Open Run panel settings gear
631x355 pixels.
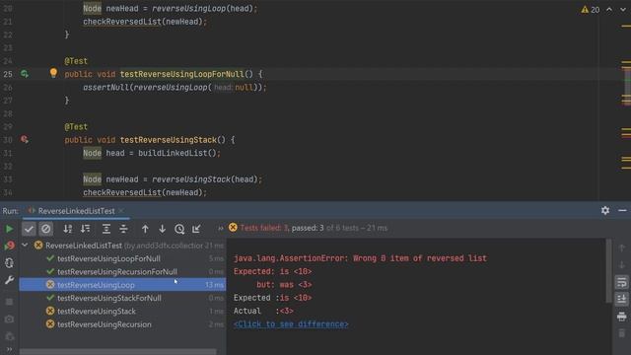pos(605,210)
